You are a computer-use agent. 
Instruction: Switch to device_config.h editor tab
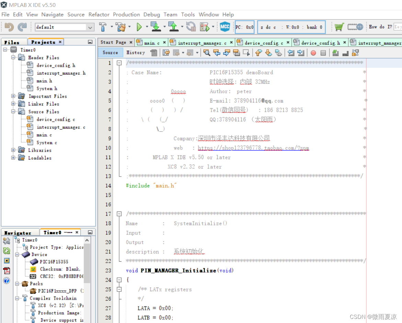320,43
